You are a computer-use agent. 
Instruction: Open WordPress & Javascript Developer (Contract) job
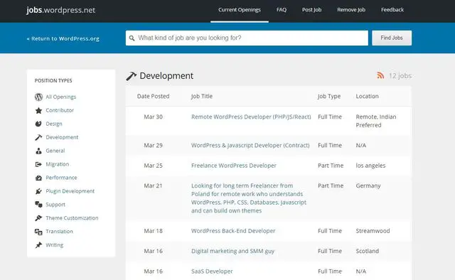click(x=250, y=146)
